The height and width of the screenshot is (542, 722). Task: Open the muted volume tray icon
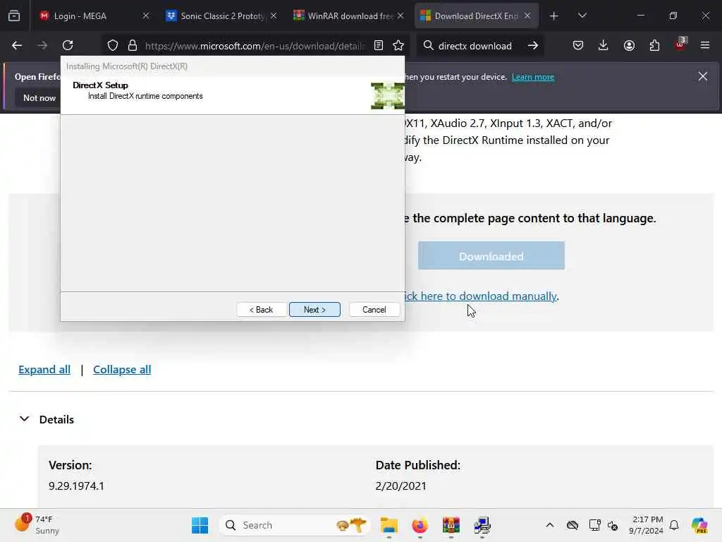(613, 525)
